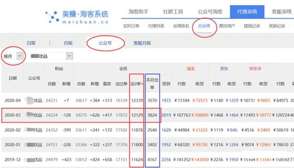Click the 12339 cell in 2020-04 row
Screen dimensions: 294x168
pos(137,101)
